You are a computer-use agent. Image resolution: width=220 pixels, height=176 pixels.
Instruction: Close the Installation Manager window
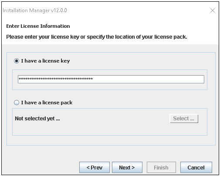coord(213,10)
